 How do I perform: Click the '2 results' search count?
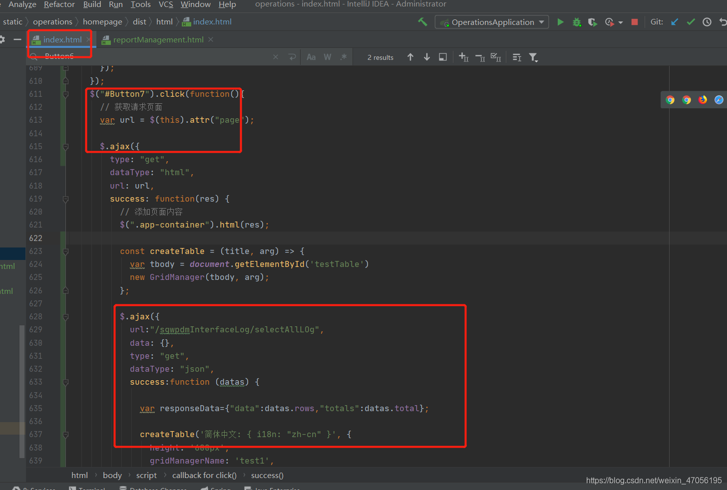[380, 57]
